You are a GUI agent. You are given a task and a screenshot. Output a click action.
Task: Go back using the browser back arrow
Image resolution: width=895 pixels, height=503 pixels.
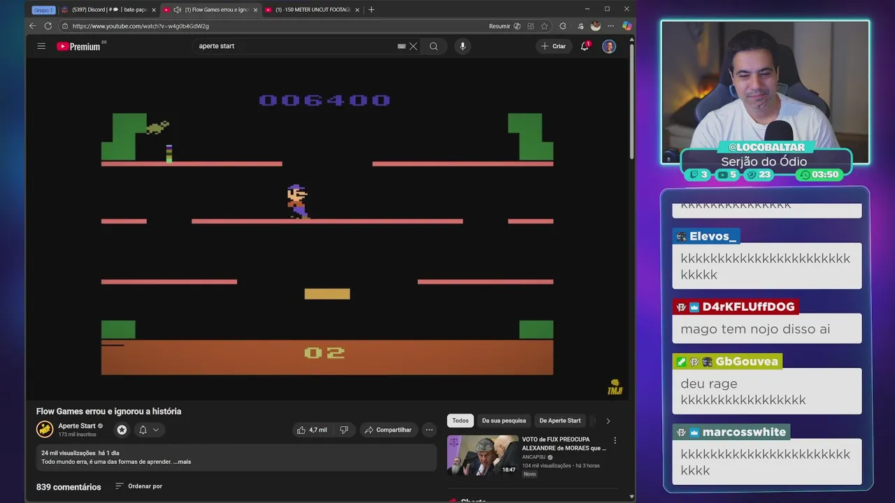pyautogui.click(x=33, y=26)
